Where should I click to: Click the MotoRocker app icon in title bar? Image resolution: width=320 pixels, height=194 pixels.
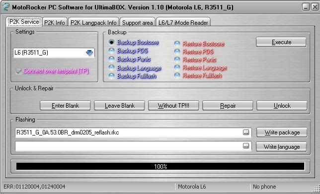click(6, 7)
